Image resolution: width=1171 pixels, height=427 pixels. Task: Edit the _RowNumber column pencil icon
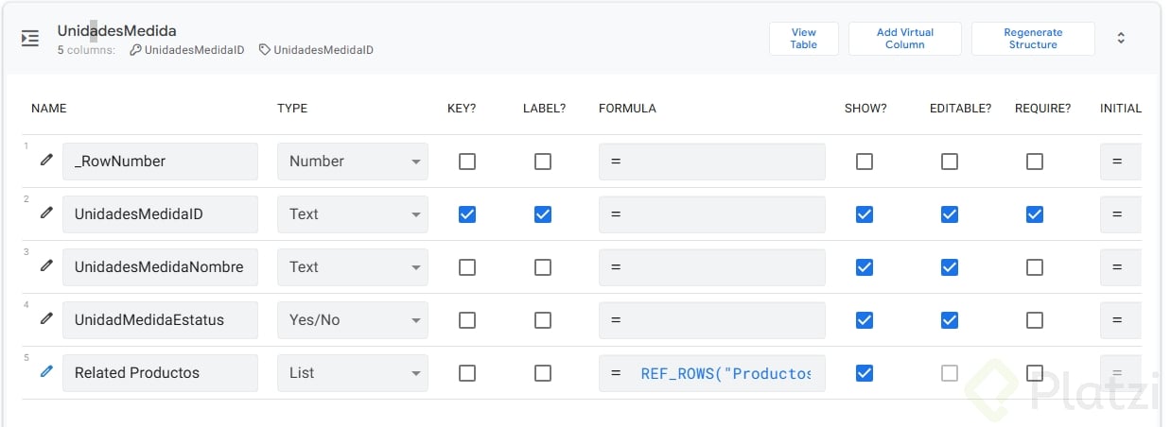click(x=46, y=161)
